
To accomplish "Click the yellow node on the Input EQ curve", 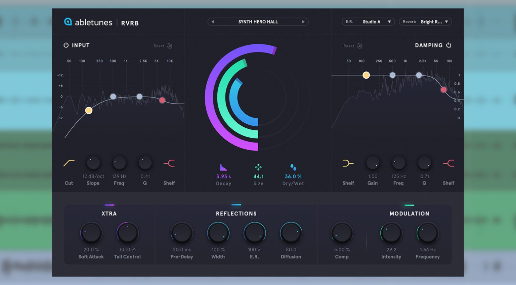I will point(89,110).
